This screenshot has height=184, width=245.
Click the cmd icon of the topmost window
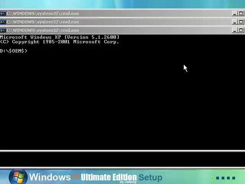3,13
